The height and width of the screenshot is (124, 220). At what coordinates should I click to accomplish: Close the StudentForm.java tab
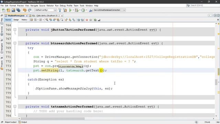[x=27, y=16]
